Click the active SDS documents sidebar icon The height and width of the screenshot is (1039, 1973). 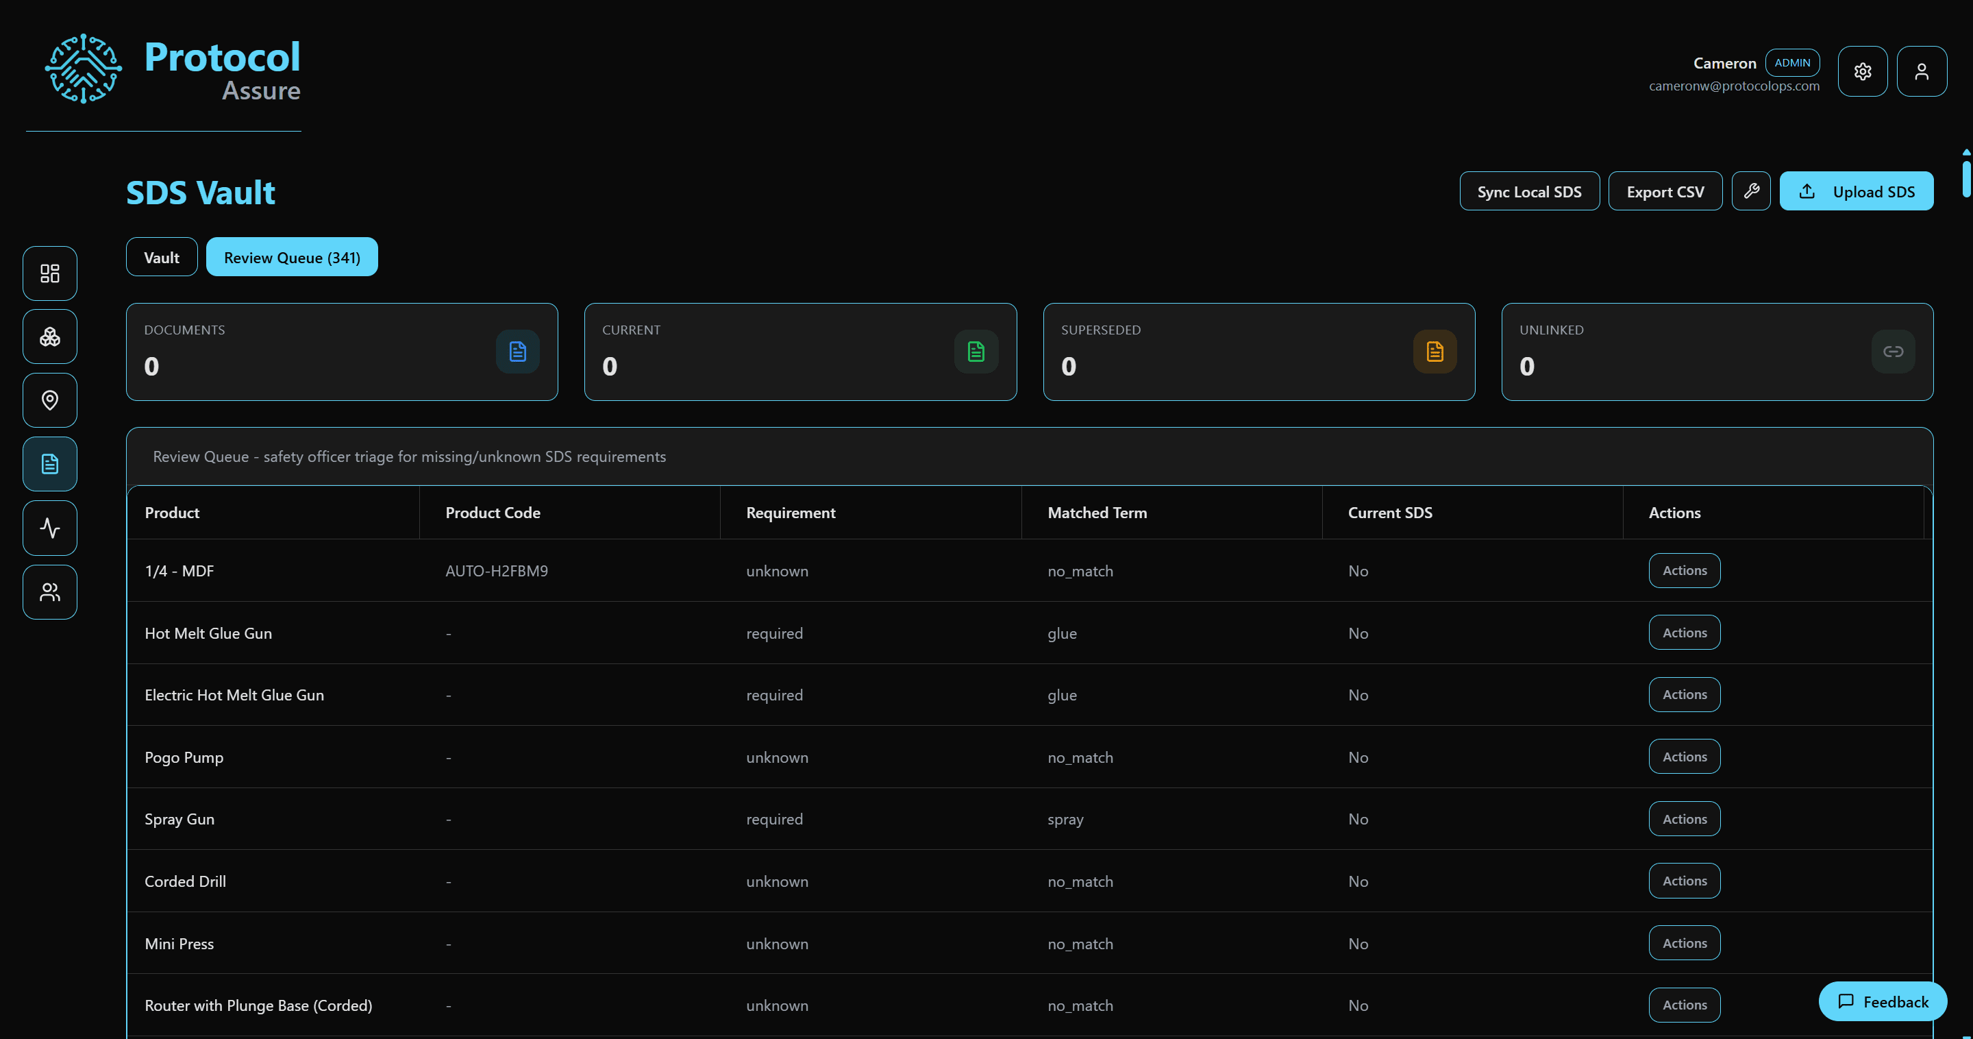point(49,463)
